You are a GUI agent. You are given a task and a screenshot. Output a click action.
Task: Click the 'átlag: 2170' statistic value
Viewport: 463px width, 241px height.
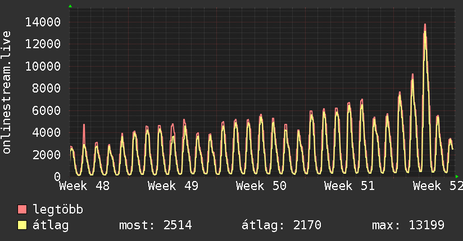282,225
